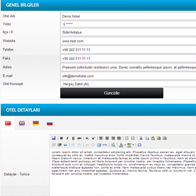
Task: Insert a blockquote
Action: coord(65,145)
